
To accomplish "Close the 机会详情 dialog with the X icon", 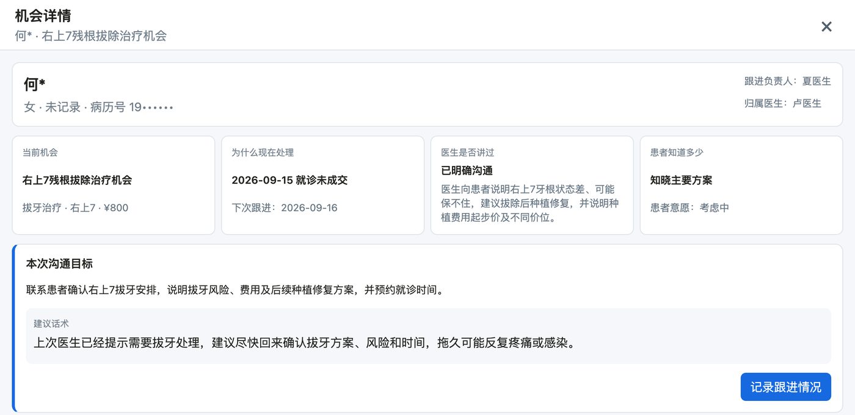I will point(826,26).
